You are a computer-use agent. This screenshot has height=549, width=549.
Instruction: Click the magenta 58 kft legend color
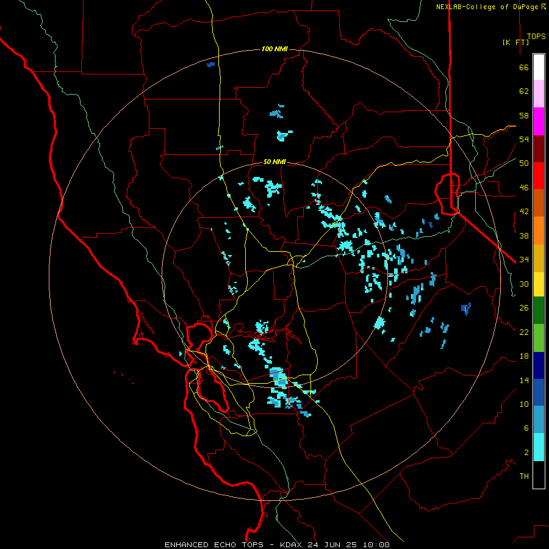tap(539, 121)
